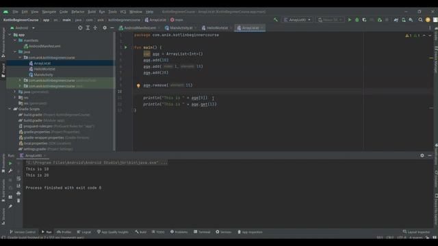Open App Quality Insights tool window
Viewport: 438px width, 246px height.
click(x=113, y=232)
